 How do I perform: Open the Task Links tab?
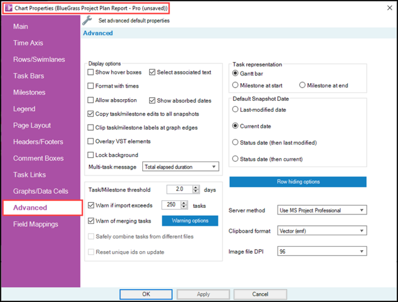30,175
